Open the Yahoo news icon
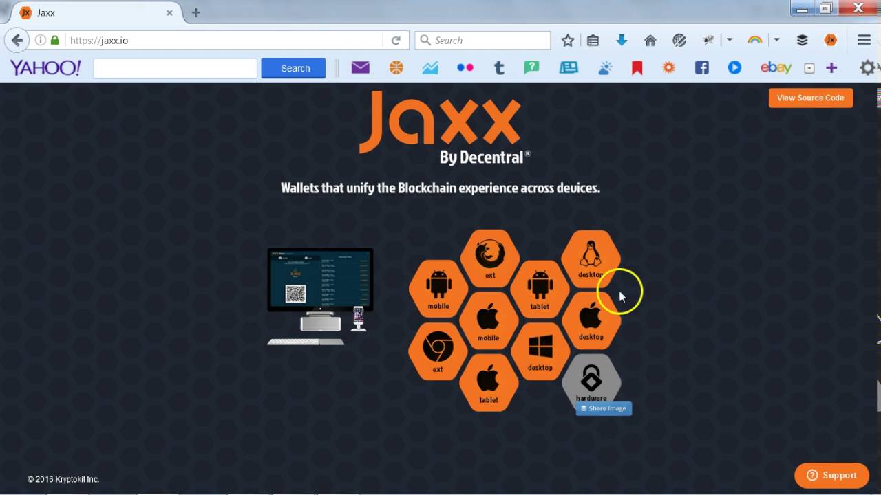This screenshot has width=881, height=495. coord(569,67)
